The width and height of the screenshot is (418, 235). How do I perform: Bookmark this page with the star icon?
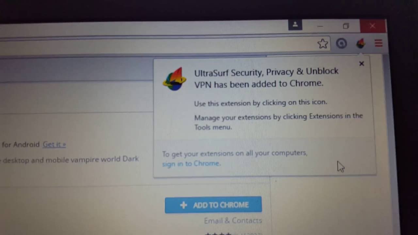[x=323, y=44]
